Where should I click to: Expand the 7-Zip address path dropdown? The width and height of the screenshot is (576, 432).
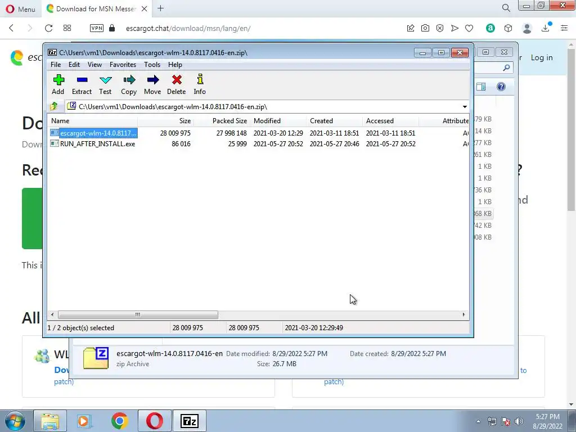coord(465,106)
